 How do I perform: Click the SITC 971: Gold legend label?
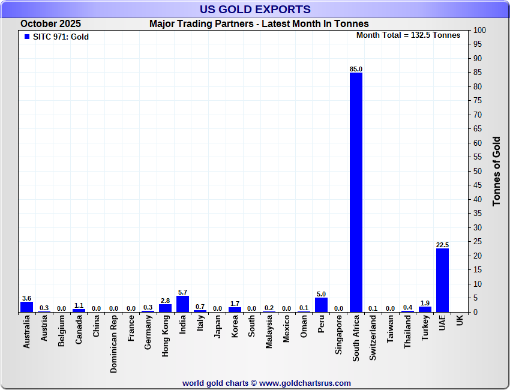click(x=61, y=37)
